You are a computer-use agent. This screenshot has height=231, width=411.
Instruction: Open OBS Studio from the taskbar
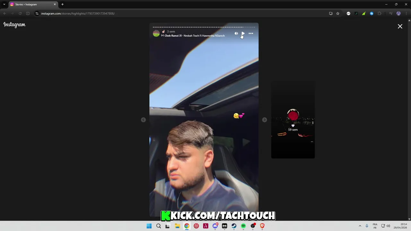pyautogui.click(x=253, y=226)
